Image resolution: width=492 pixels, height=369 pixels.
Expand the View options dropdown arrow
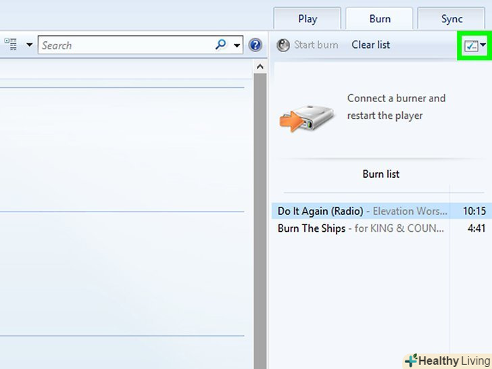(x=30, y=45)
